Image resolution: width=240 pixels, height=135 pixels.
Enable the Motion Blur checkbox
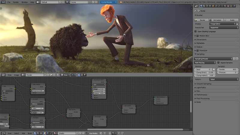click(198, 36)
